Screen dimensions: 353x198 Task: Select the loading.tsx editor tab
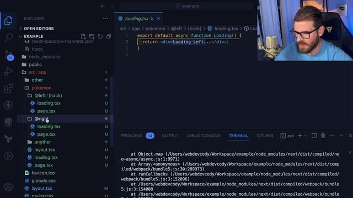point(138,19)
